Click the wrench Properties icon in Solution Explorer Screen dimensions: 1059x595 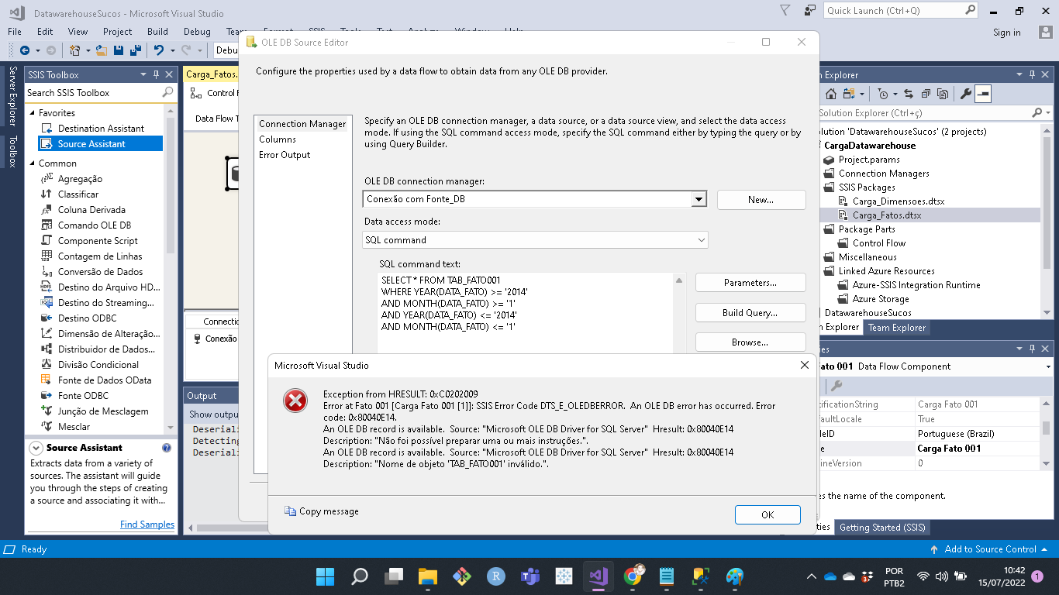965,94
